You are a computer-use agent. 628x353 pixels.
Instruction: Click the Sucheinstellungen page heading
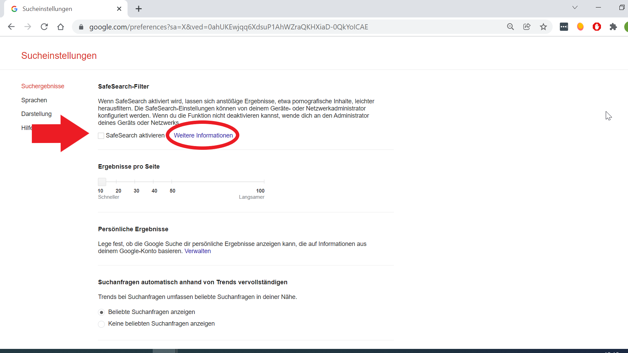pos(59,56)
